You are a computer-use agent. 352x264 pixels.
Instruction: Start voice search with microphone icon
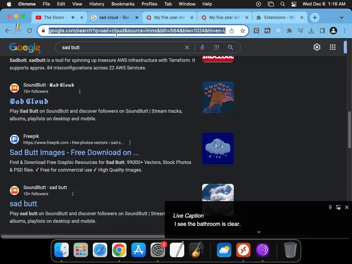[202, 47]
